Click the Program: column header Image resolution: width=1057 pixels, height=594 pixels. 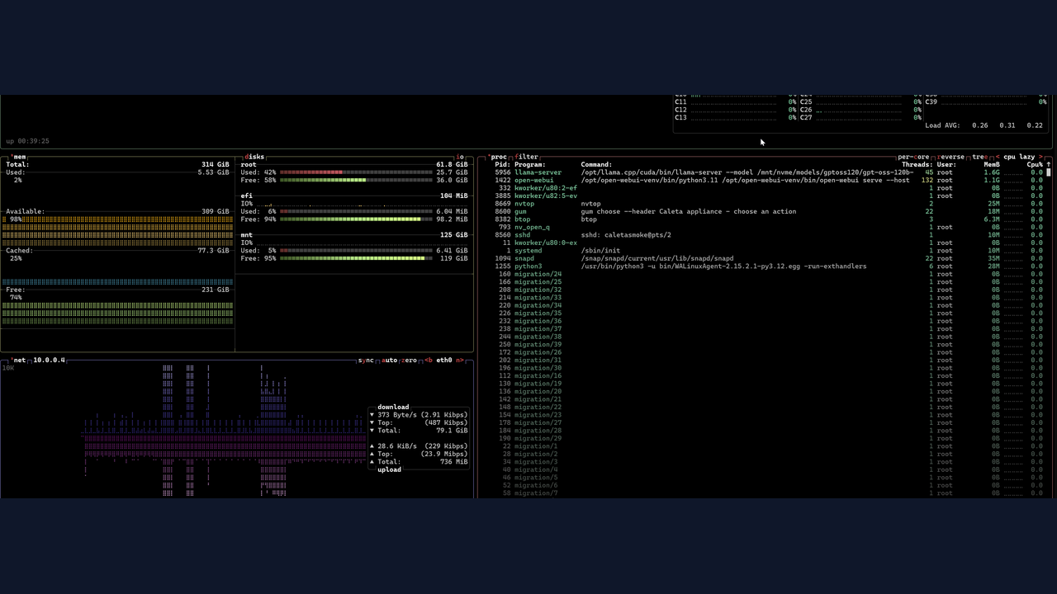point(530,164)
